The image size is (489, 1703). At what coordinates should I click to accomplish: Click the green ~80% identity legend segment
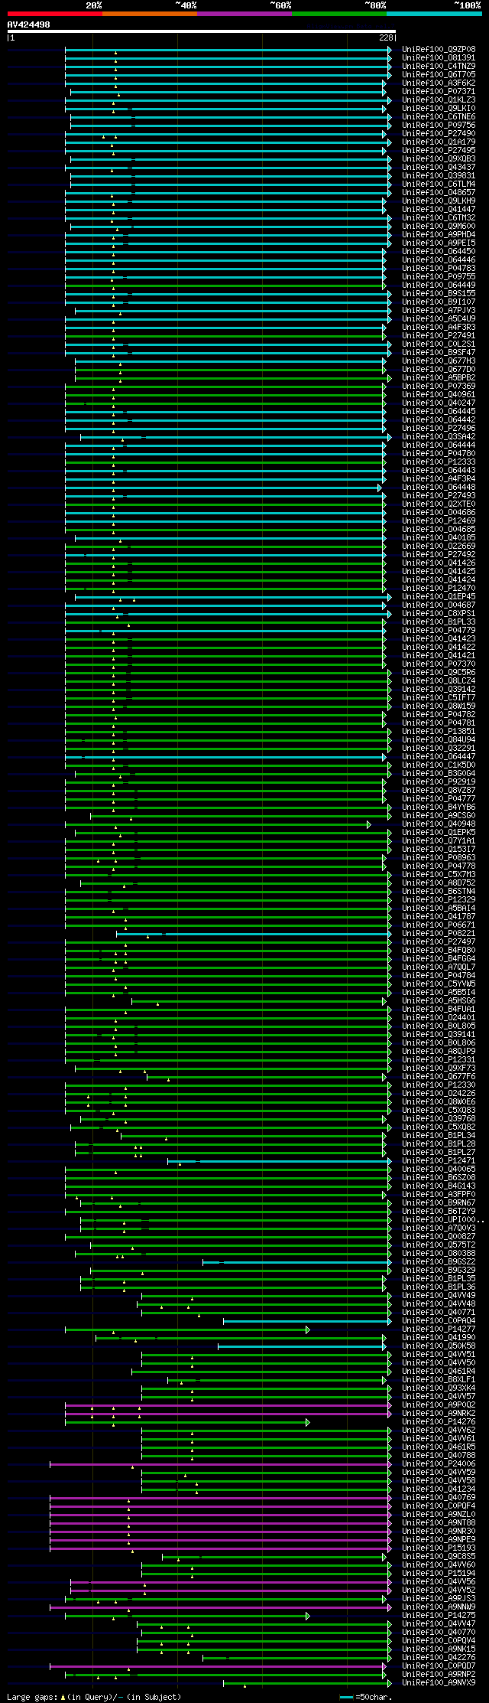pyautogui.click(x=338, y=14)
